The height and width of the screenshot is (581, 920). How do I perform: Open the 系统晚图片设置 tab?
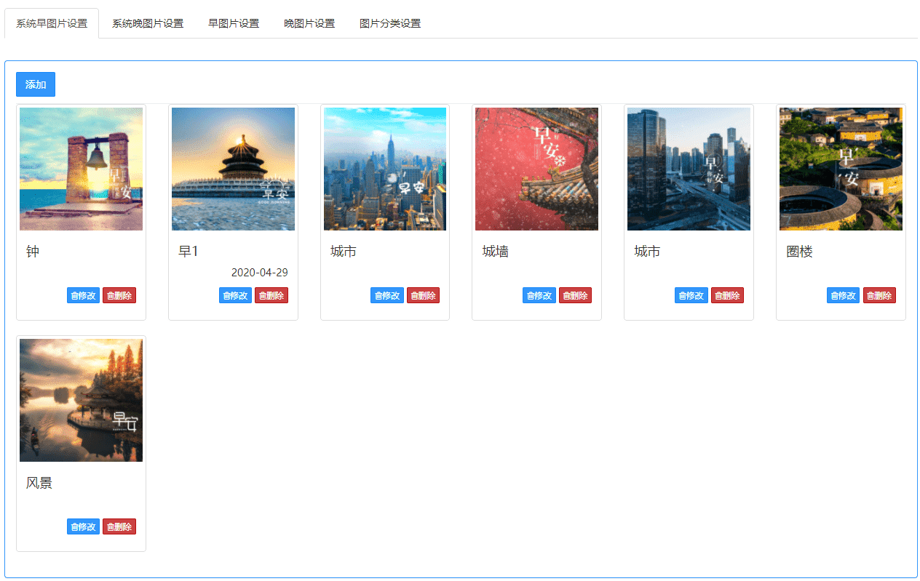point(148,23)
